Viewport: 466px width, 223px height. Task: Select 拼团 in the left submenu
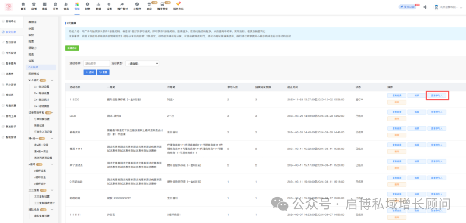(31, 28)
